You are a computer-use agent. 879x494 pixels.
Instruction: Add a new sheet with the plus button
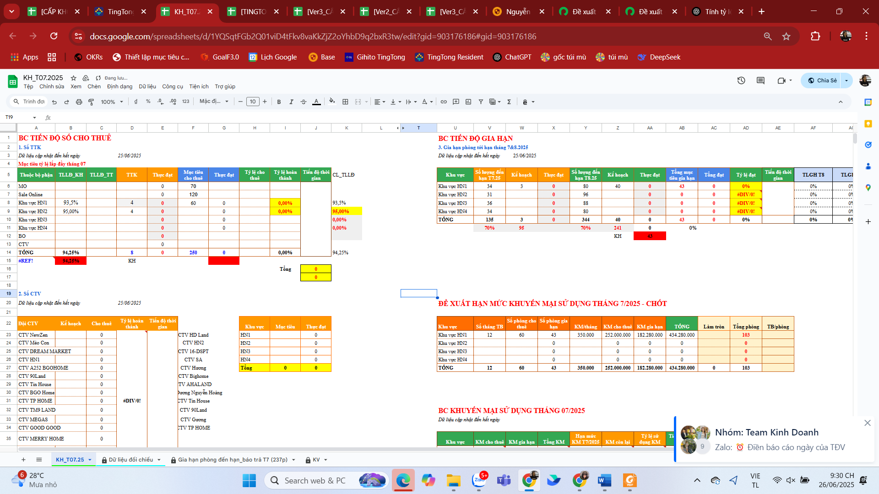point(23,460)
